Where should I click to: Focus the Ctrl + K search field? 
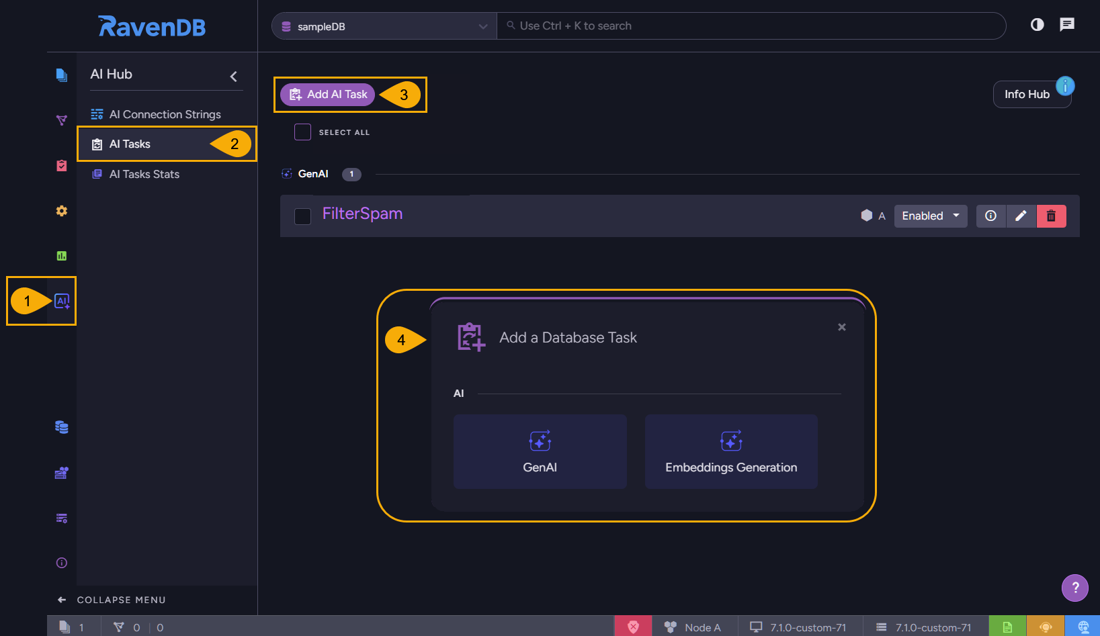pyautogui.click(x=751, y=26)
